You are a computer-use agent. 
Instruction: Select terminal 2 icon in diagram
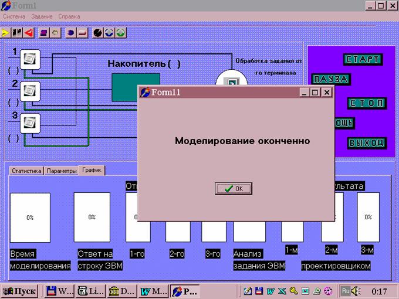point(30,91)
